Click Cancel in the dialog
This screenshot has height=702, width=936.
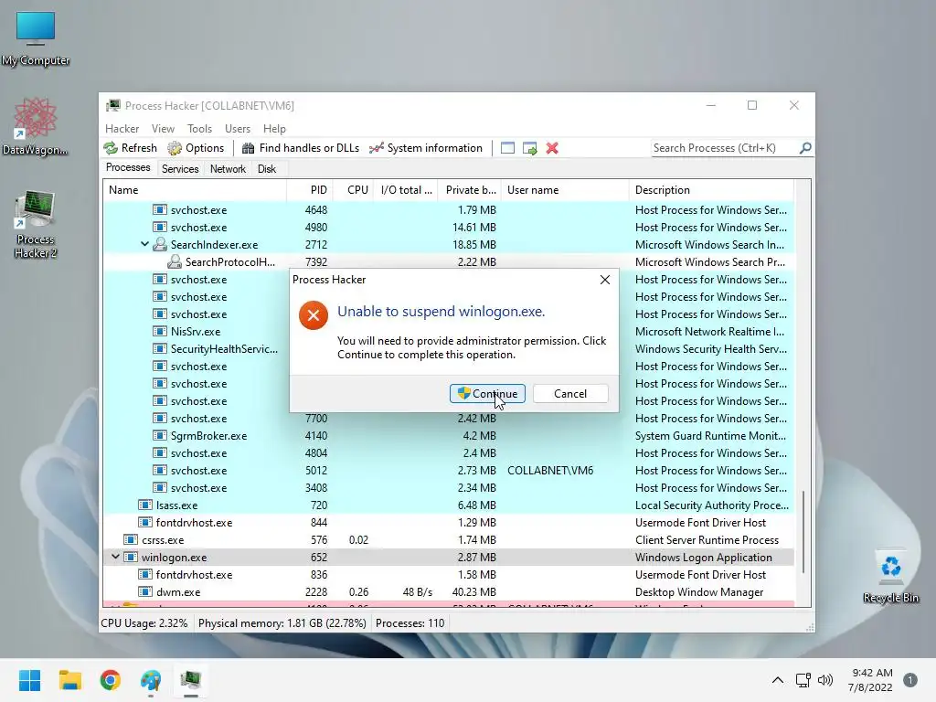(570, 393)
